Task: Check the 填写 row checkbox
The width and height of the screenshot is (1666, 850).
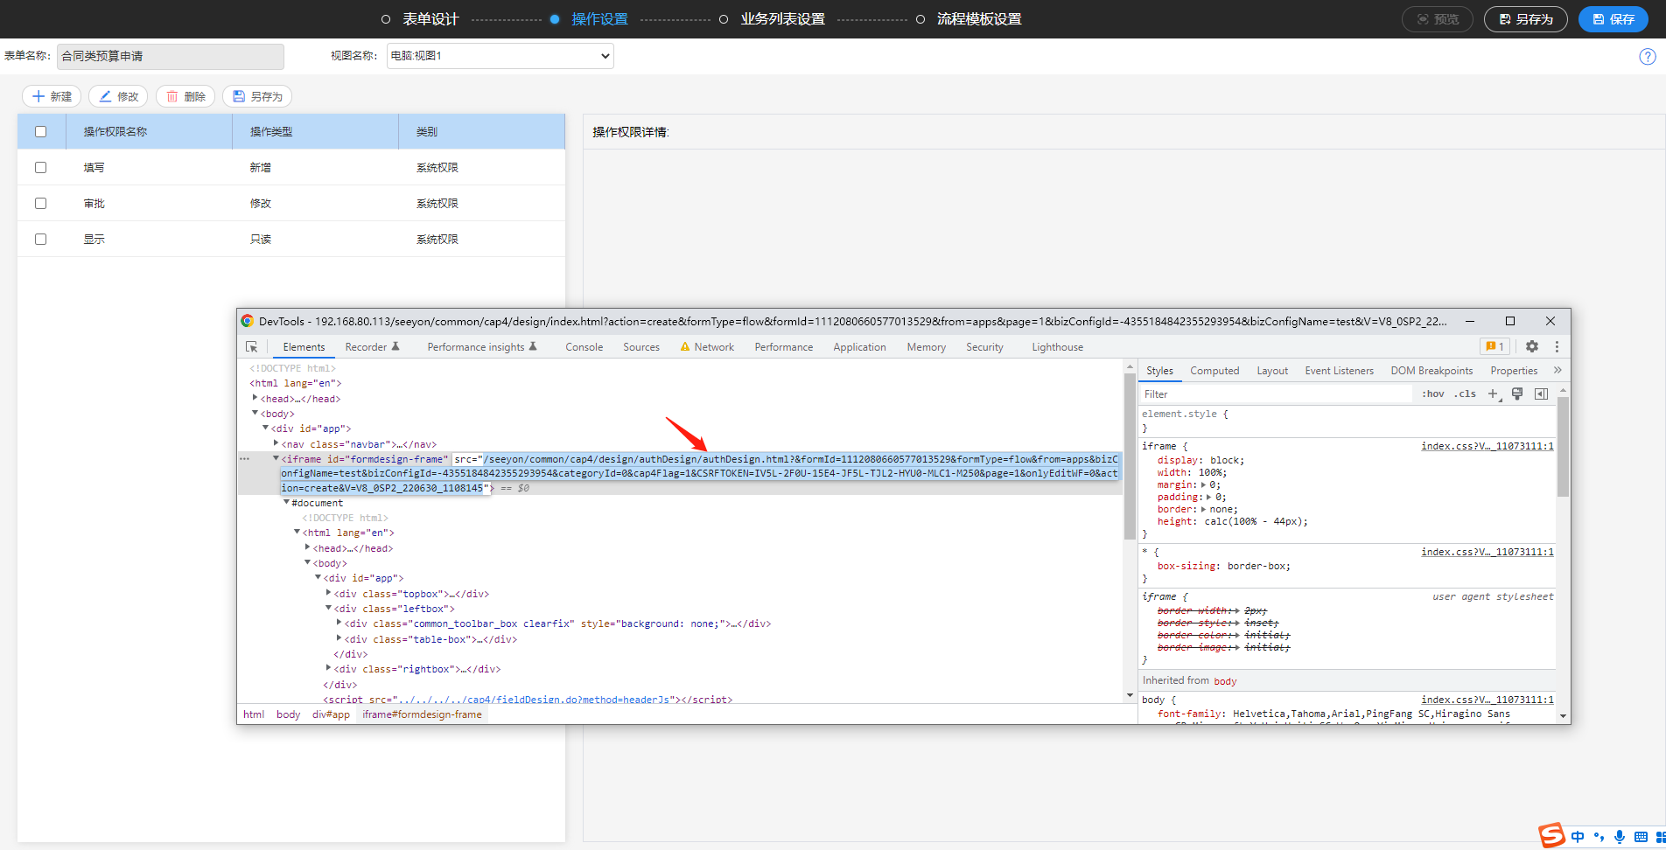Action: (x=40, y=167)
